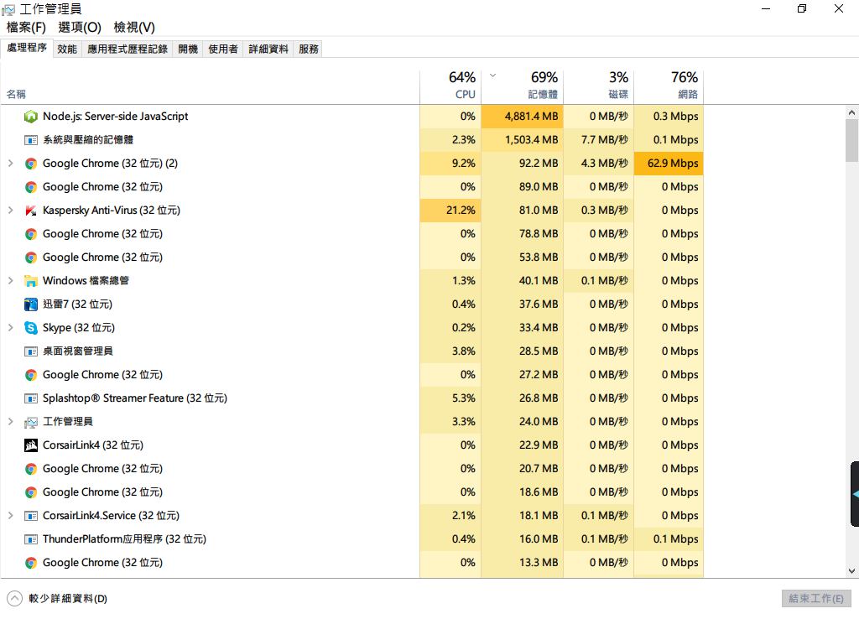This screenshot has width=859, height=619.
Task: Expand the 工作管理員 process group
Action: point(10,421)
